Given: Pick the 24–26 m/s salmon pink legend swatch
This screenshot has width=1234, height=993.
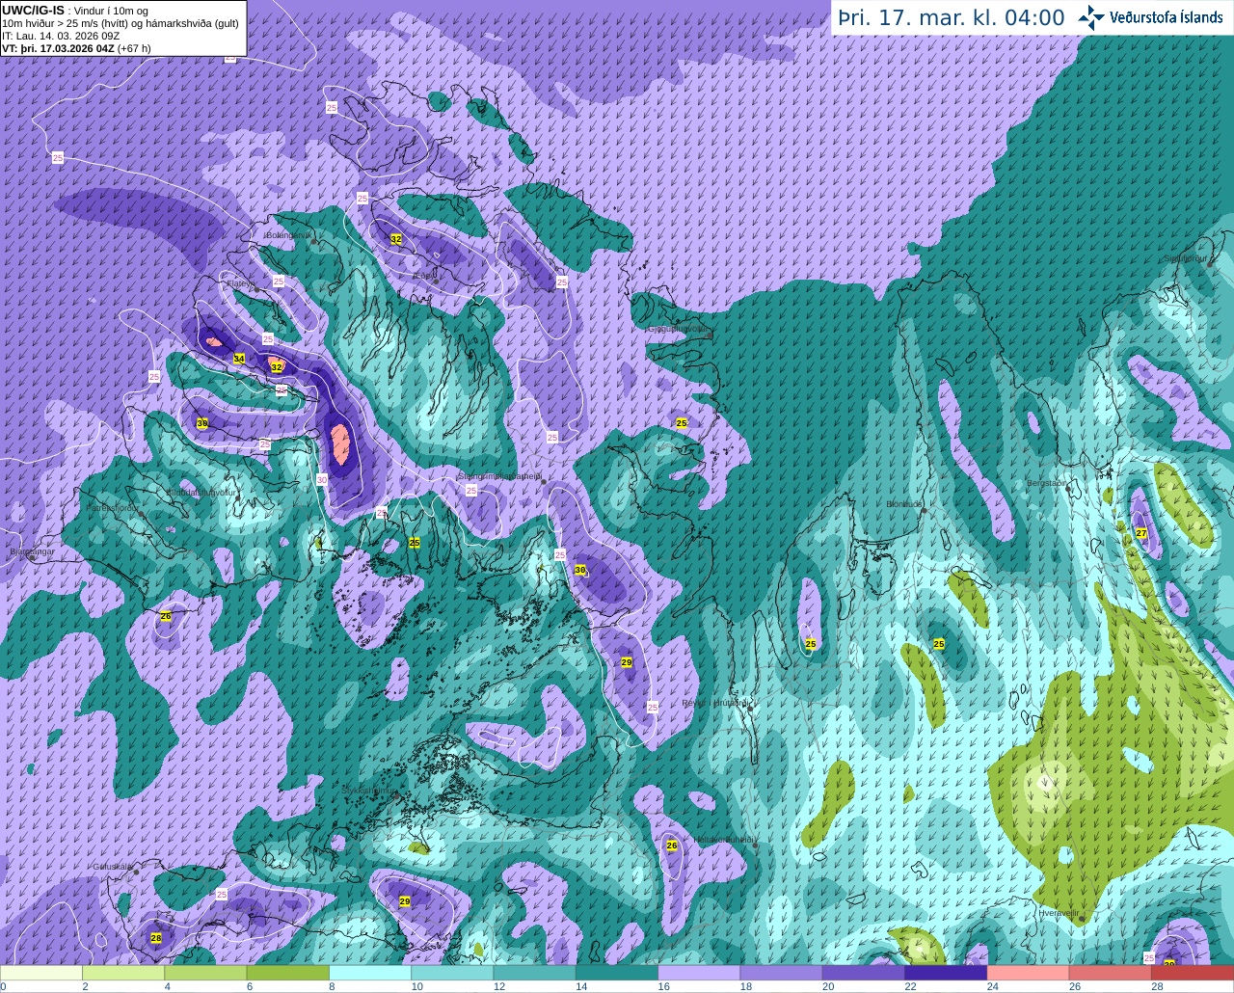Looking at the screenshot, I should tap(1029, 972).
